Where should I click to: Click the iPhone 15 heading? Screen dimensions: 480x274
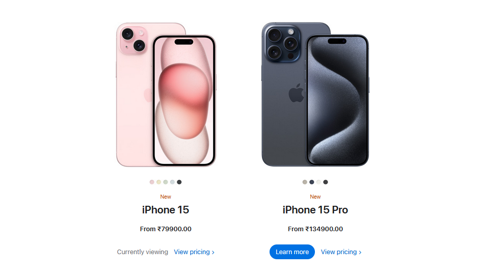[166, 210]
